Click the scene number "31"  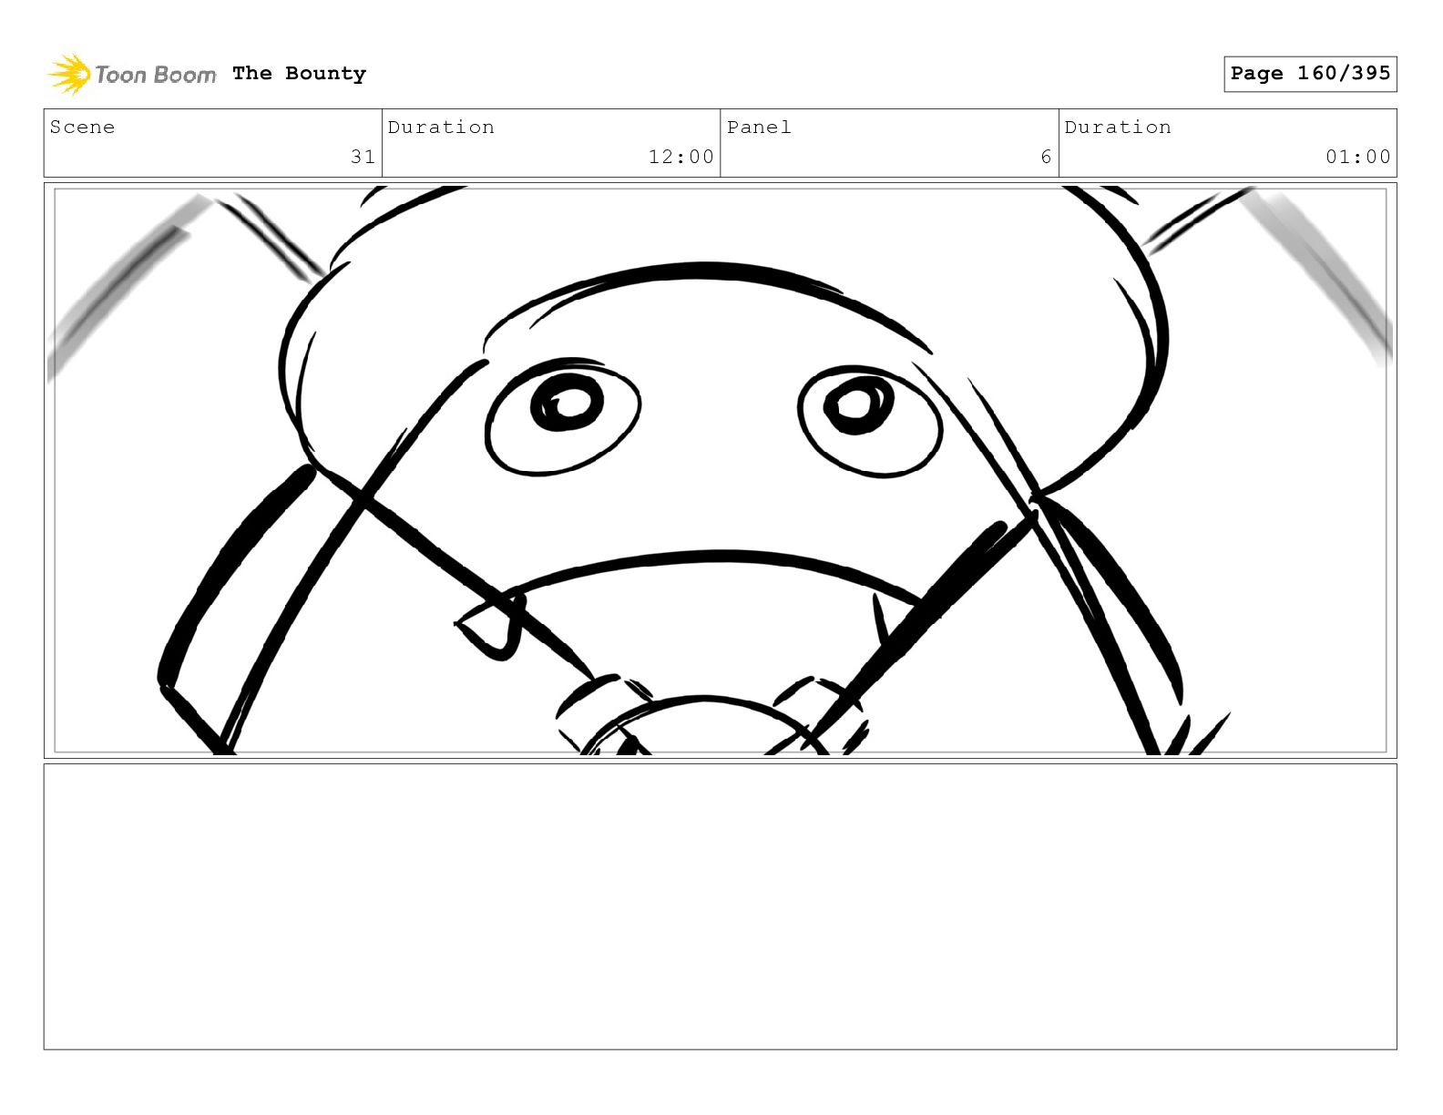coord(363,157)
